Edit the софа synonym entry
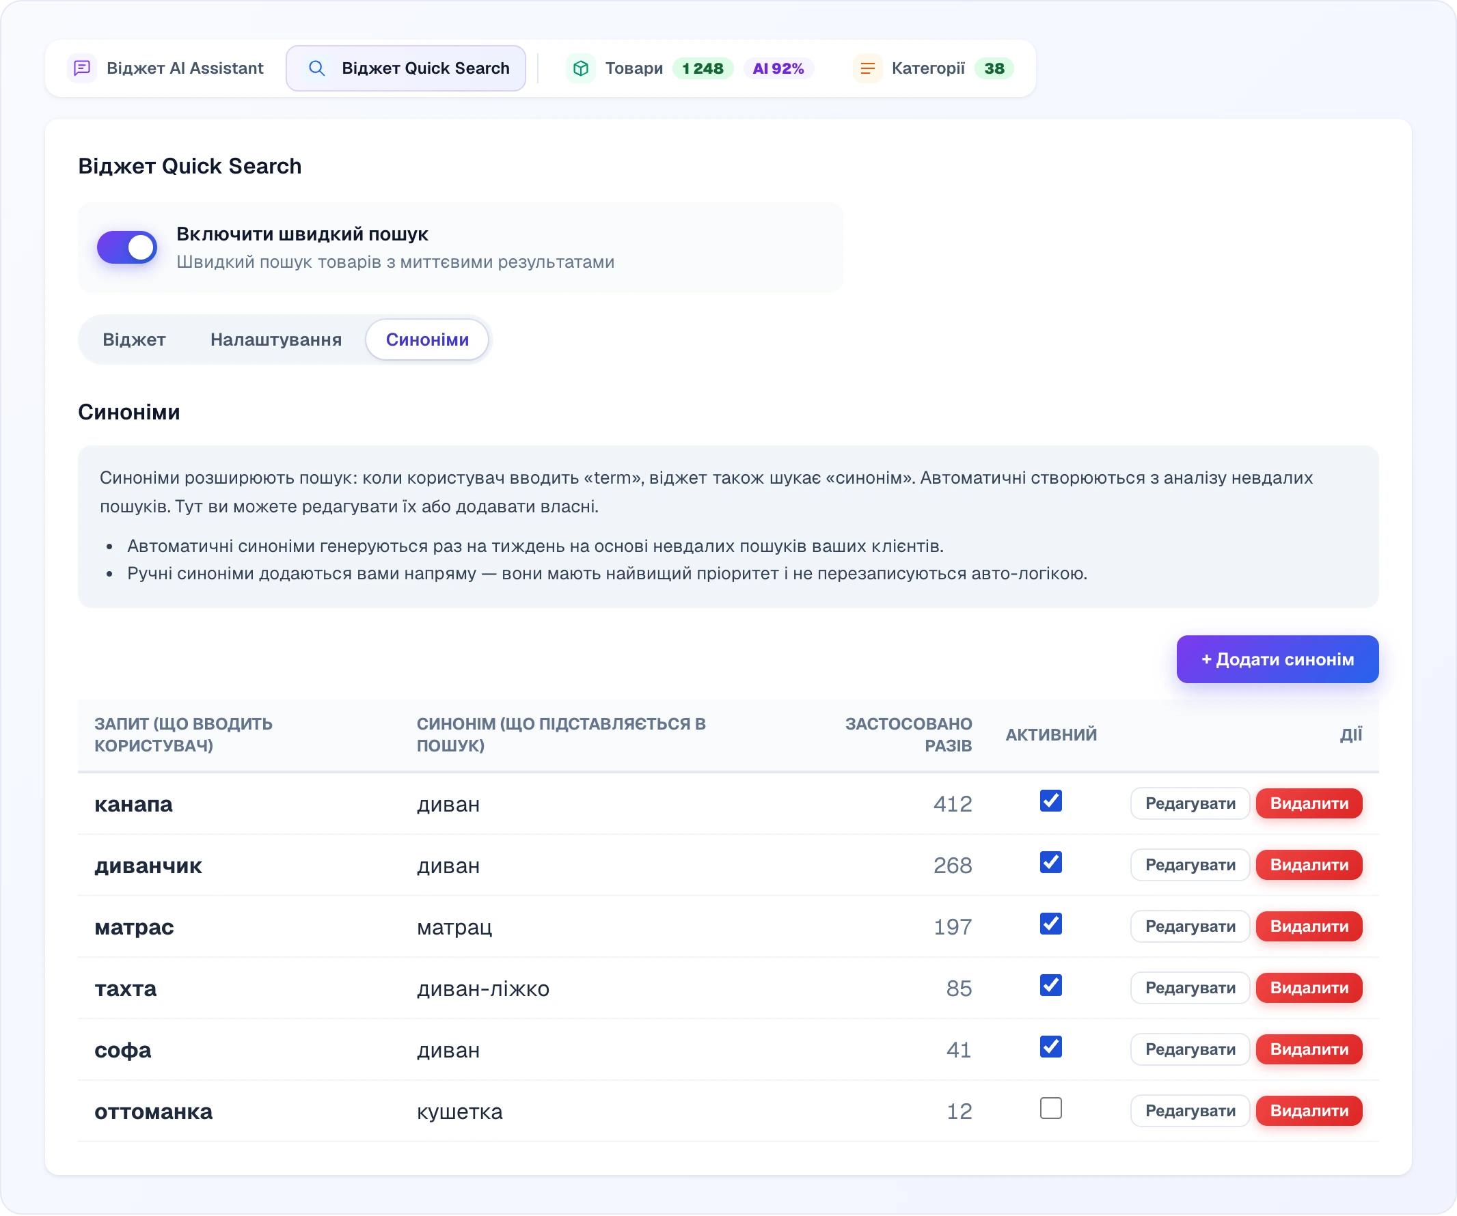 coord(1190,1049)
